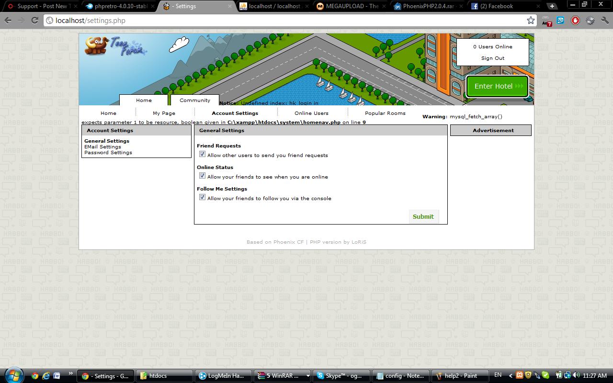Open the Home site tab
Screen dimensions: 613x383
click(x=144, y=100)
